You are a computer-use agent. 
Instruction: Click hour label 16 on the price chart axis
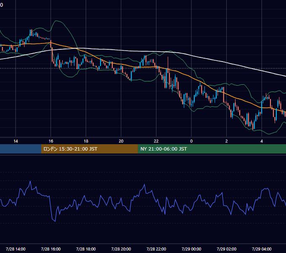(51, 141)
